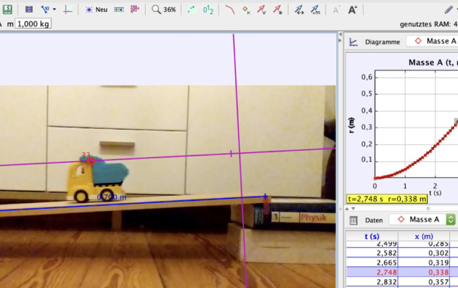458x288 pixels.
Task: Click Neu to create a track
Action: [x=96, y=10]
